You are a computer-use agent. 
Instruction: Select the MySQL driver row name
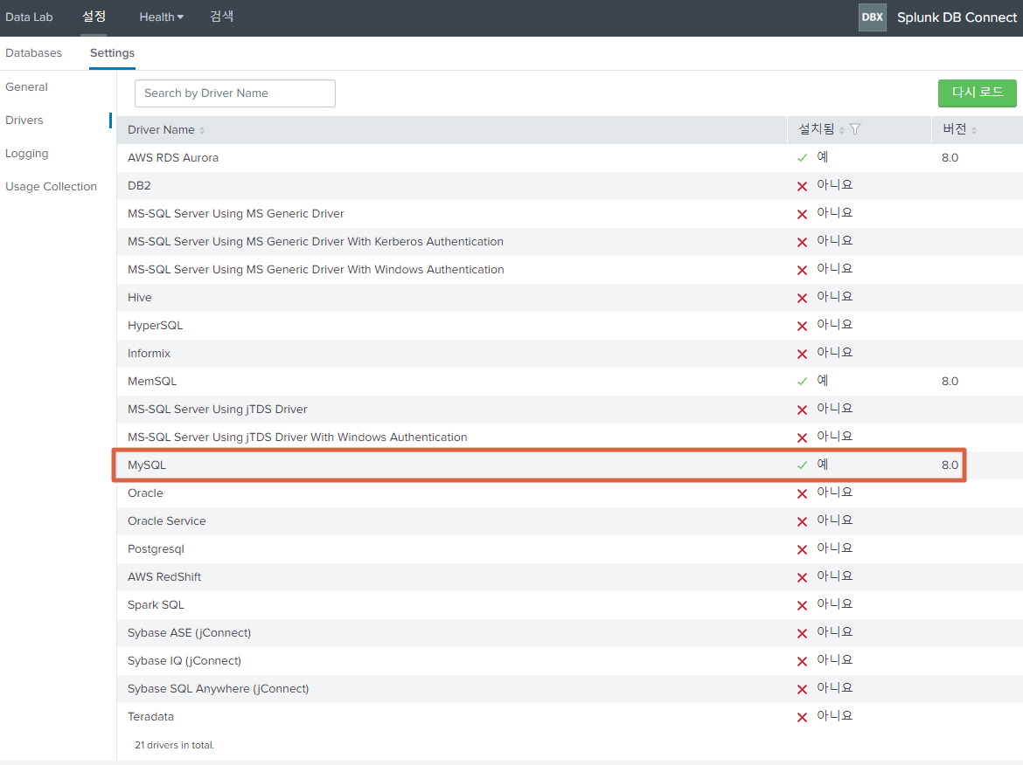click(147, 465)
